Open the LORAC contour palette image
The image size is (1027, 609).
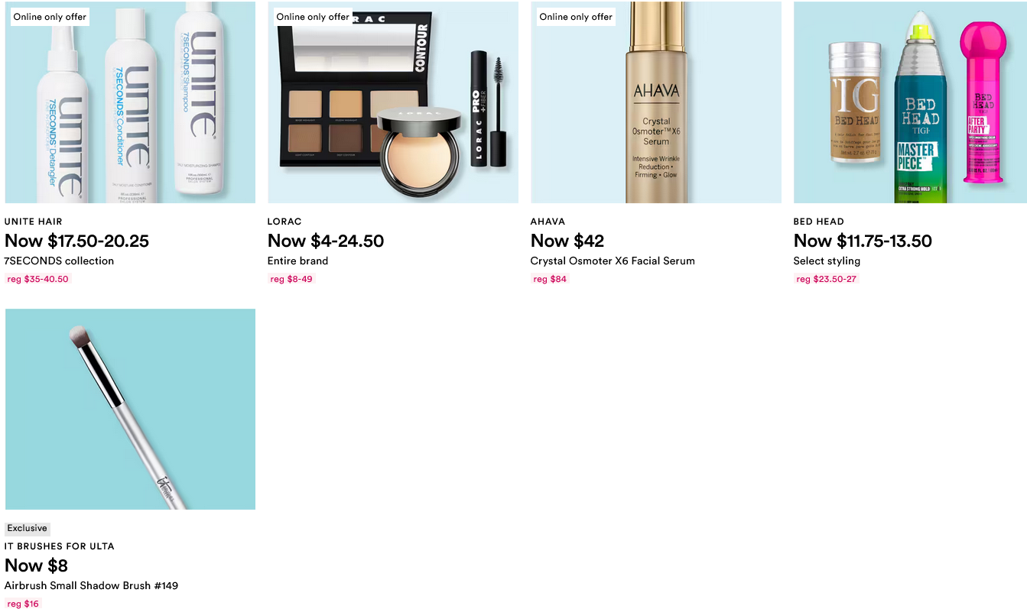[393, 102]
